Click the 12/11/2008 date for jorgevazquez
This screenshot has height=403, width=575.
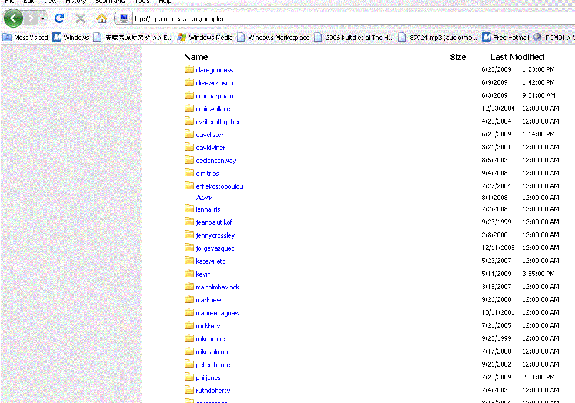click(498, 248)
